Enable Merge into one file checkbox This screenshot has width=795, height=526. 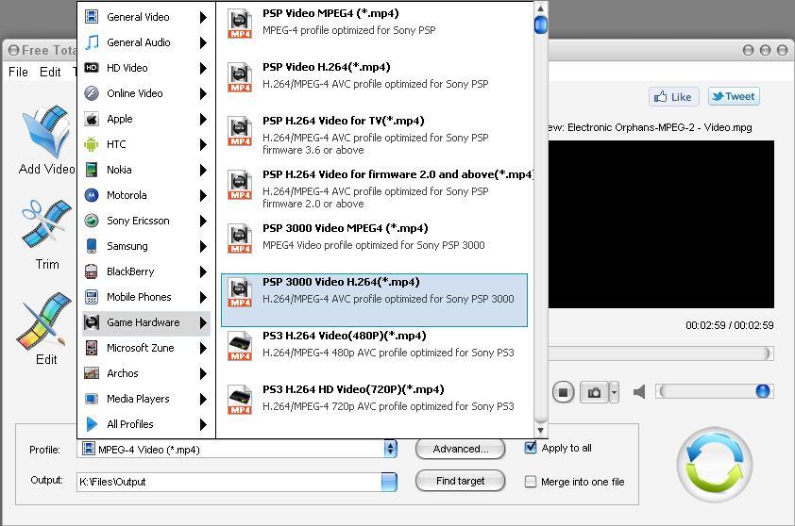[x=531, y=482]
